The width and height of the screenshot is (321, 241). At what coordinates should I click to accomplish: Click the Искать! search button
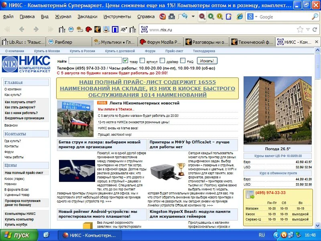coord(207,61)
